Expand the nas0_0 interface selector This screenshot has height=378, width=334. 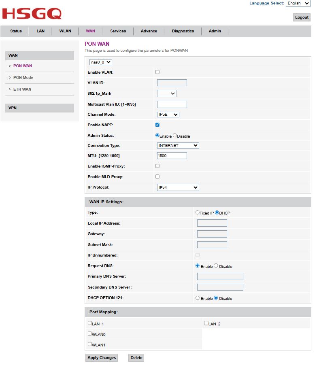(101, 62)
